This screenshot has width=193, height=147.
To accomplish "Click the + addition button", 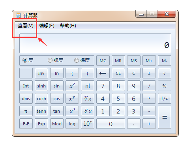I will [149, 124].
